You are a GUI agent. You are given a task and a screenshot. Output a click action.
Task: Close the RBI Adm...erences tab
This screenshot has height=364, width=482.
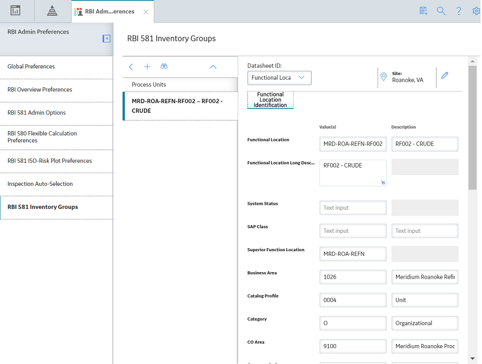(146, 12)
